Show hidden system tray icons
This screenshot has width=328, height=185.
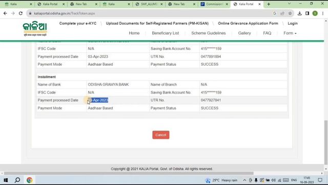click(244, 180)
